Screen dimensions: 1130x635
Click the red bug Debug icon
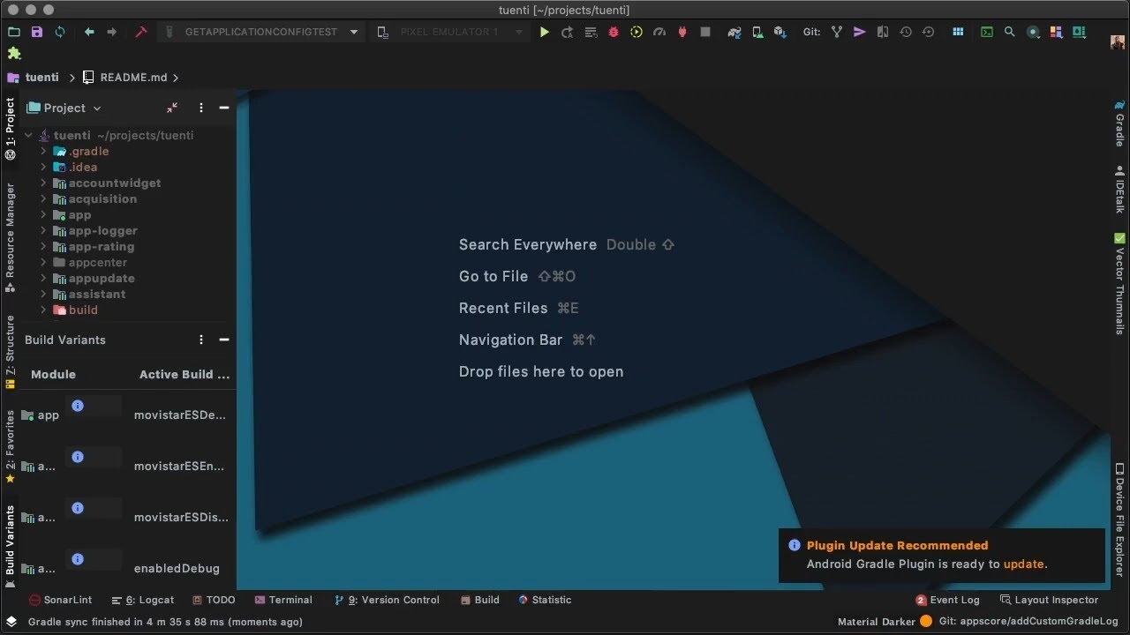[x=614, y=32]
